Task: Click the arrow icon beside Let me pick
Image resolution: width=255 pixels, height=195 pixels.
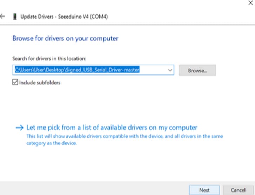Action: 20,128
